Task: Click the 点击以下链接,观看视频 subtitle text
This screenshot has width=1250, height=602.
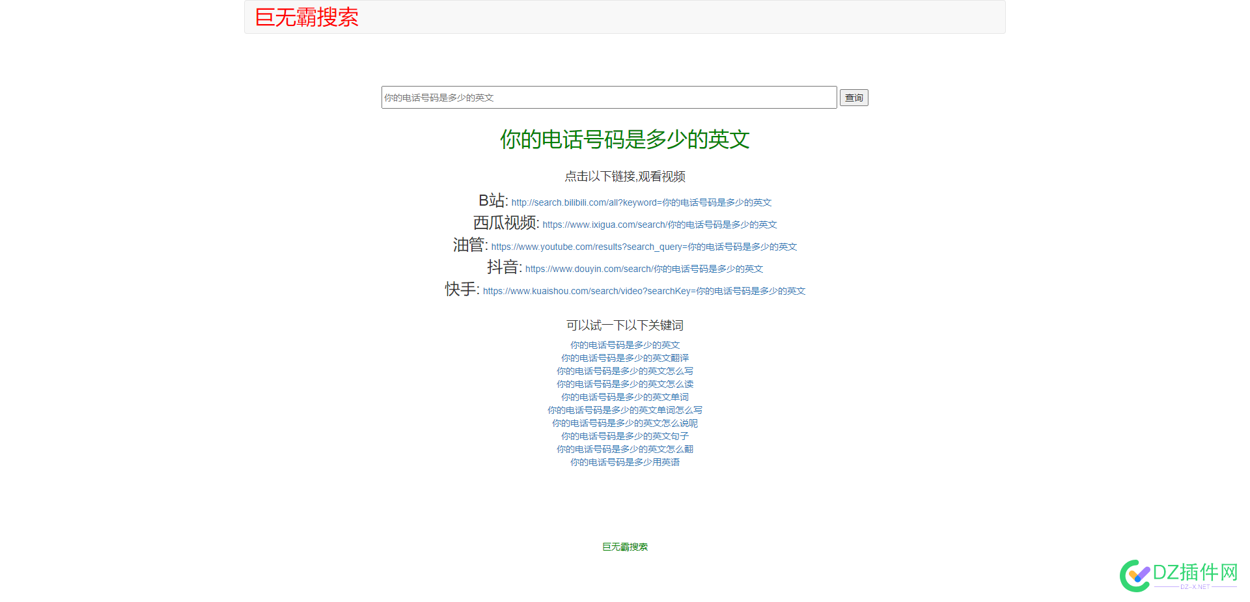Action: [625, 176]
